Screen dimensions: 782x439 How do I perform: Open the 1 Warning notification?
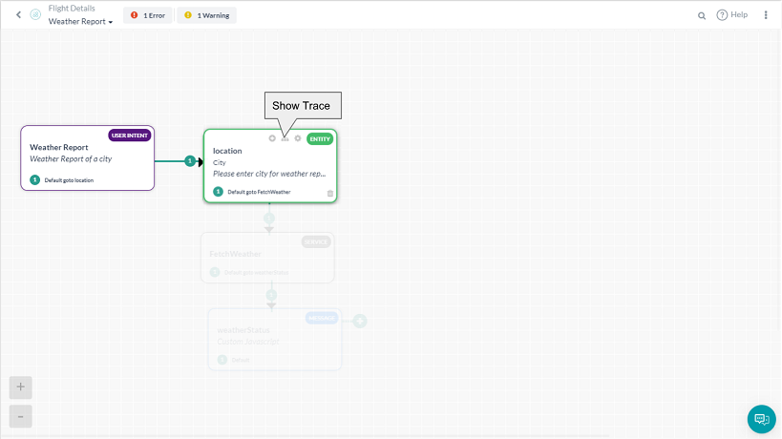pos(207,15)
